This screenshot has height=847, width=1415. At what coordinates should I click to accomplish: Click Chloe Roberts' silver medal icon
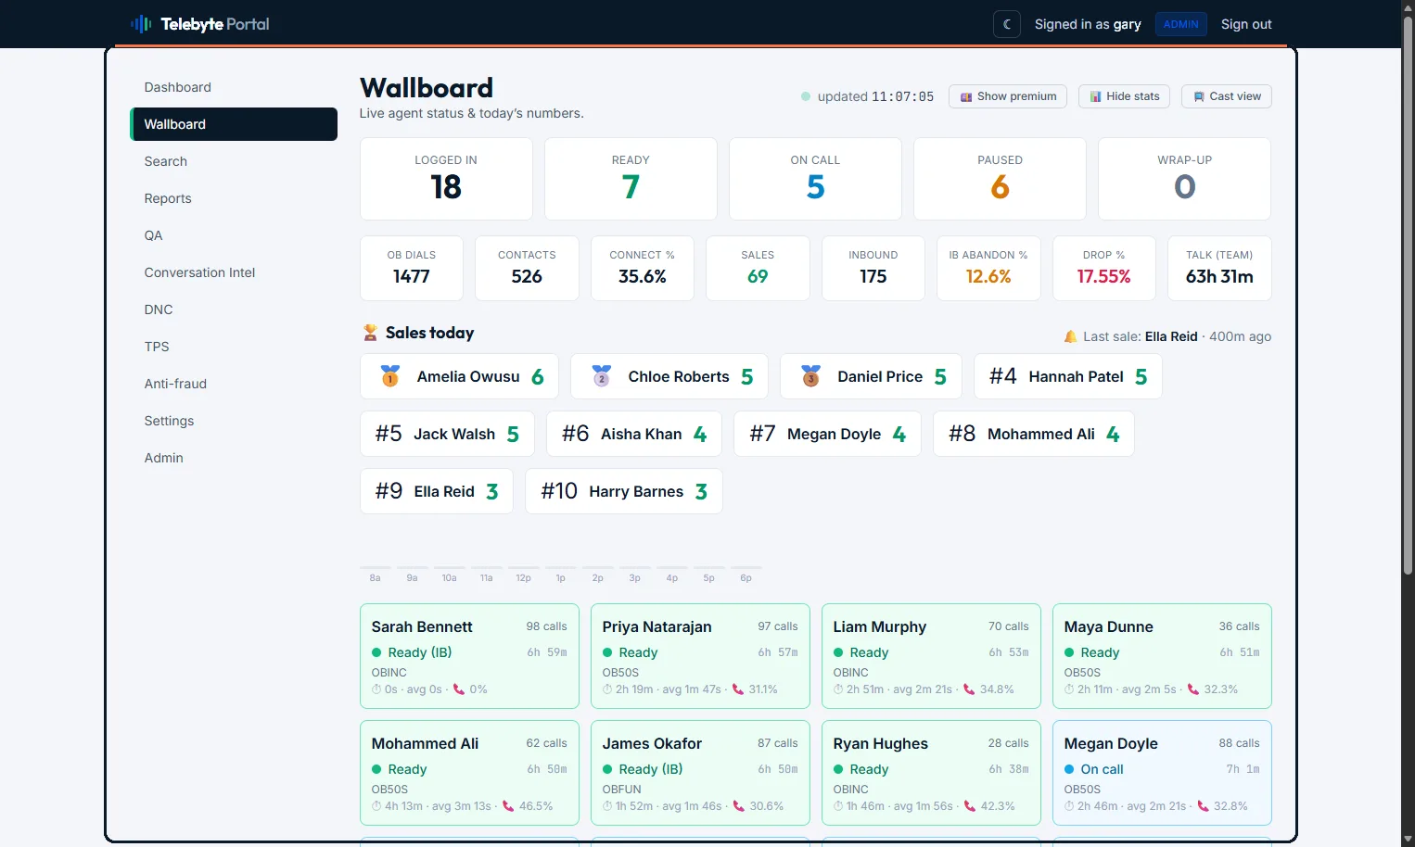tap(601, 376)
